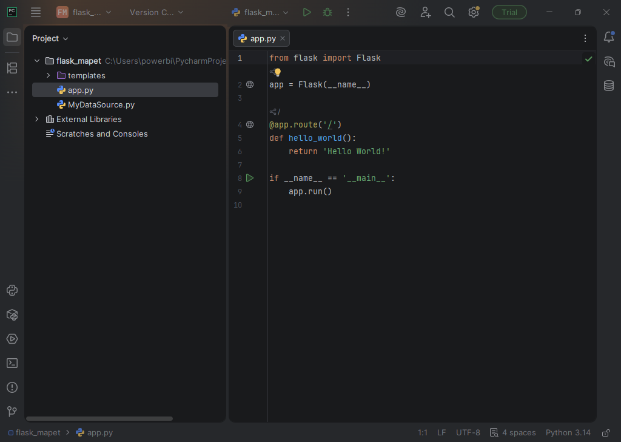This screenshot has width=621, height=442.
Task: Select the templates folder row
Action: 125,75
